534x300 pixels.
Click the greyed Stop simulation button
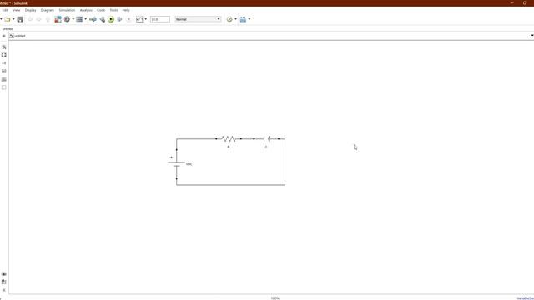coord(128,19)
